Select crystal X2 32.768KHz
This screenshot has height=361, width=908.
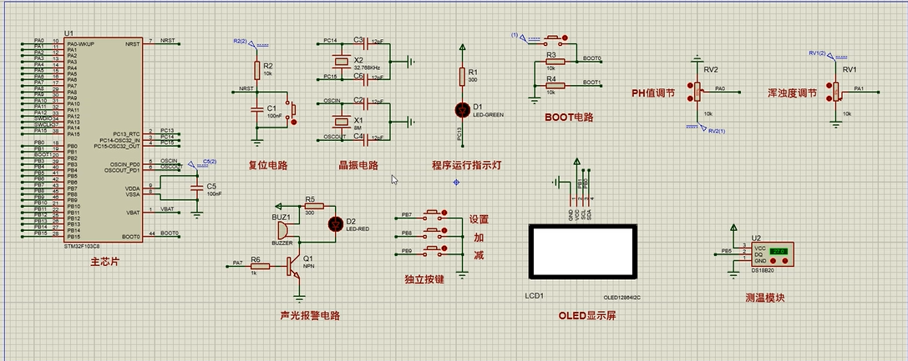[x=342, y=60]
